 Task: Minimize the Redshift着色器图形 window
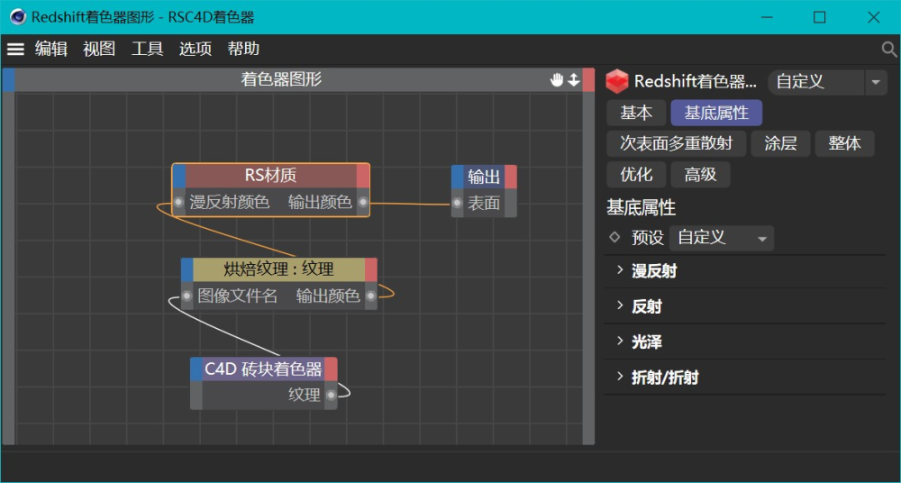pyautogui.click(x=766, y=17)
